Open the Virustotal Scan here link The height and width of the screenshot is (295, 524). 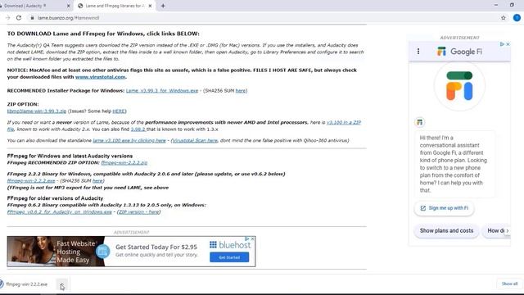(x=195, y=140)
